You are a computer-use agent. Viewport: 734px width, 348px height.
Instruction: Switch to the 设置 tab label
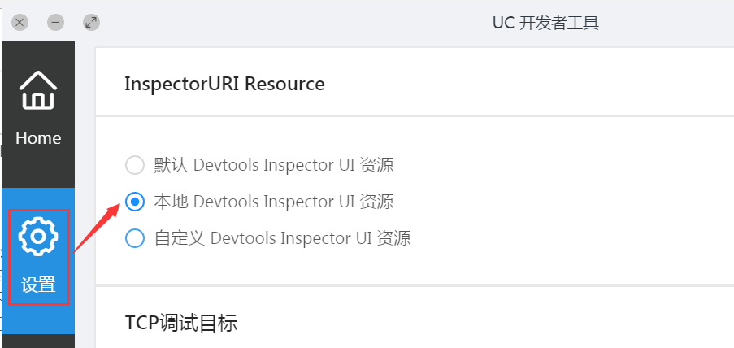[38, 285]
